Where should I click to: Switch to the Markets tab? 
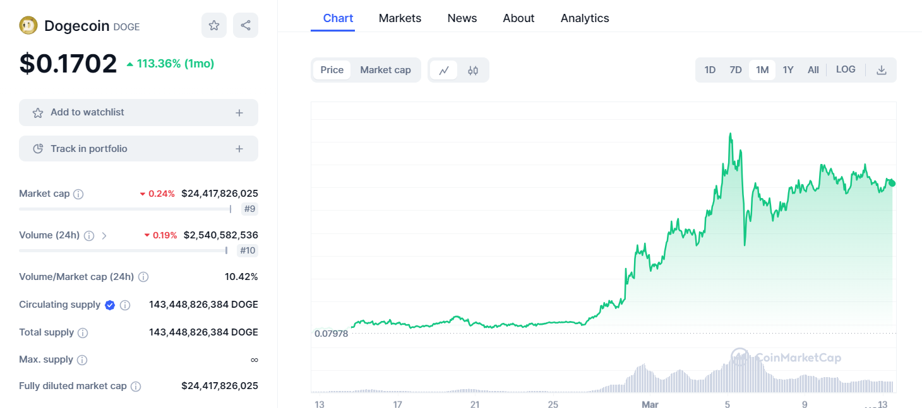point(400,18)
